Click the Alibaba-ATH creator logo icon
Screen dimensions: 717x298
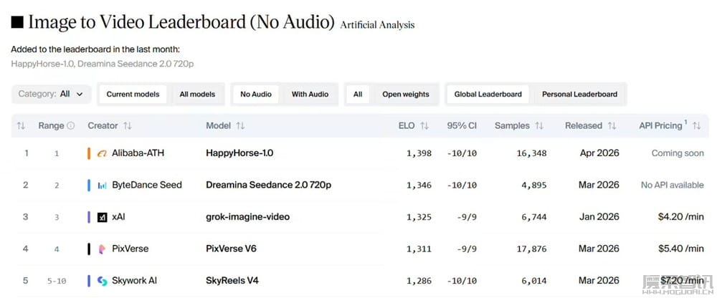[x=102, y=153]
